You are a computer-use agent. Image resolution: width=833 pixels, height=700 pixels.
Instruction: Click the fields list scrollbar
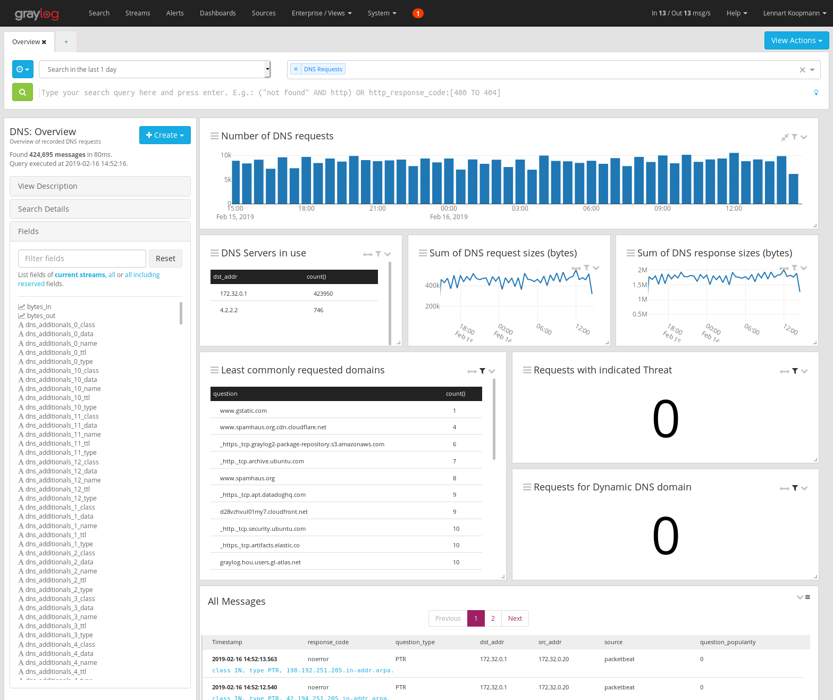click(x=181, y=313)
